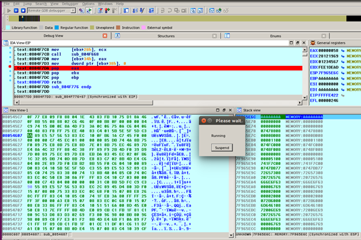Toggle the breakpoint dot at 0804F7DA

pos(10,67)
